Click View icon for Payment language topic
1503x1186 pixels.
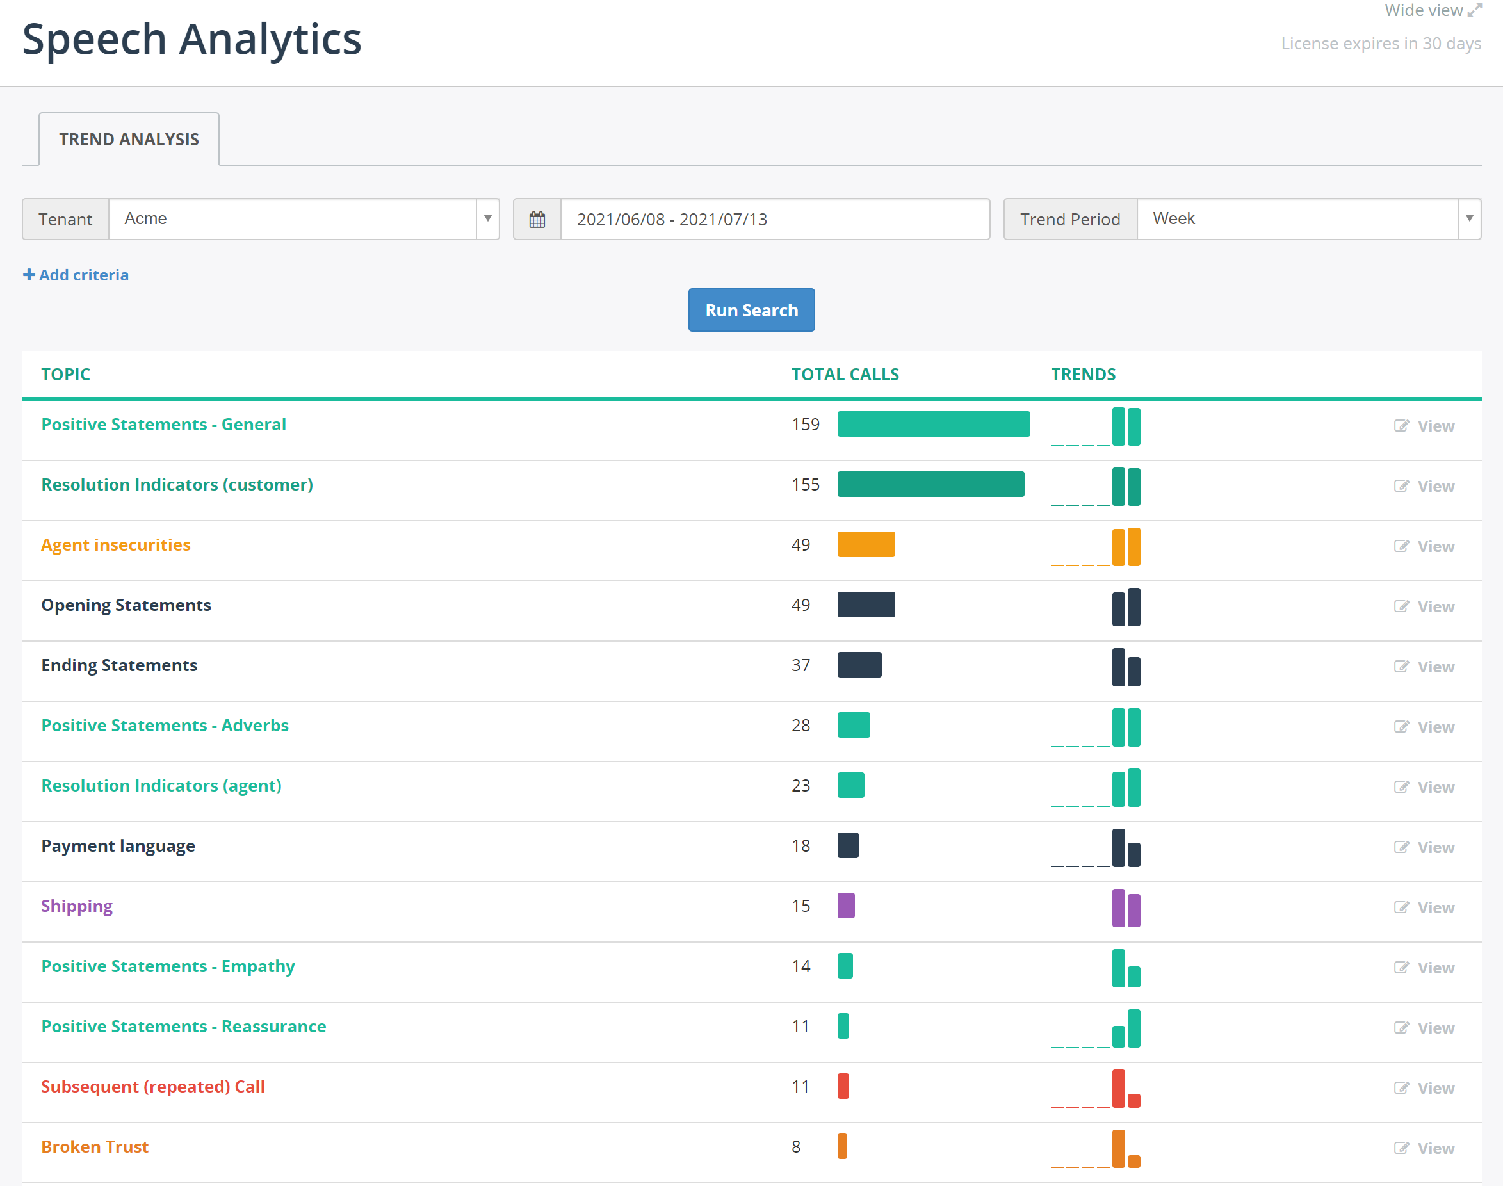pyautogui.click(x=1401, y=845)
